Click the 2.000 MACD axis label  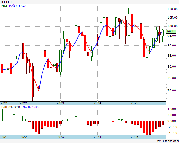(x=172, y=115)
